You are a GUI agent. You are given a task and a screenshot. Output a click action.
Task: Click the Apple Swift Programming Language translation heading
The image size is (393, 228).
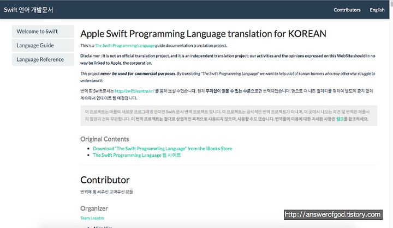pos(203,34)
